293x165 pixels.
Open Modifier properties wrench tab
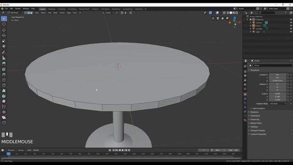pyautogui.click(x=245, y=99)
